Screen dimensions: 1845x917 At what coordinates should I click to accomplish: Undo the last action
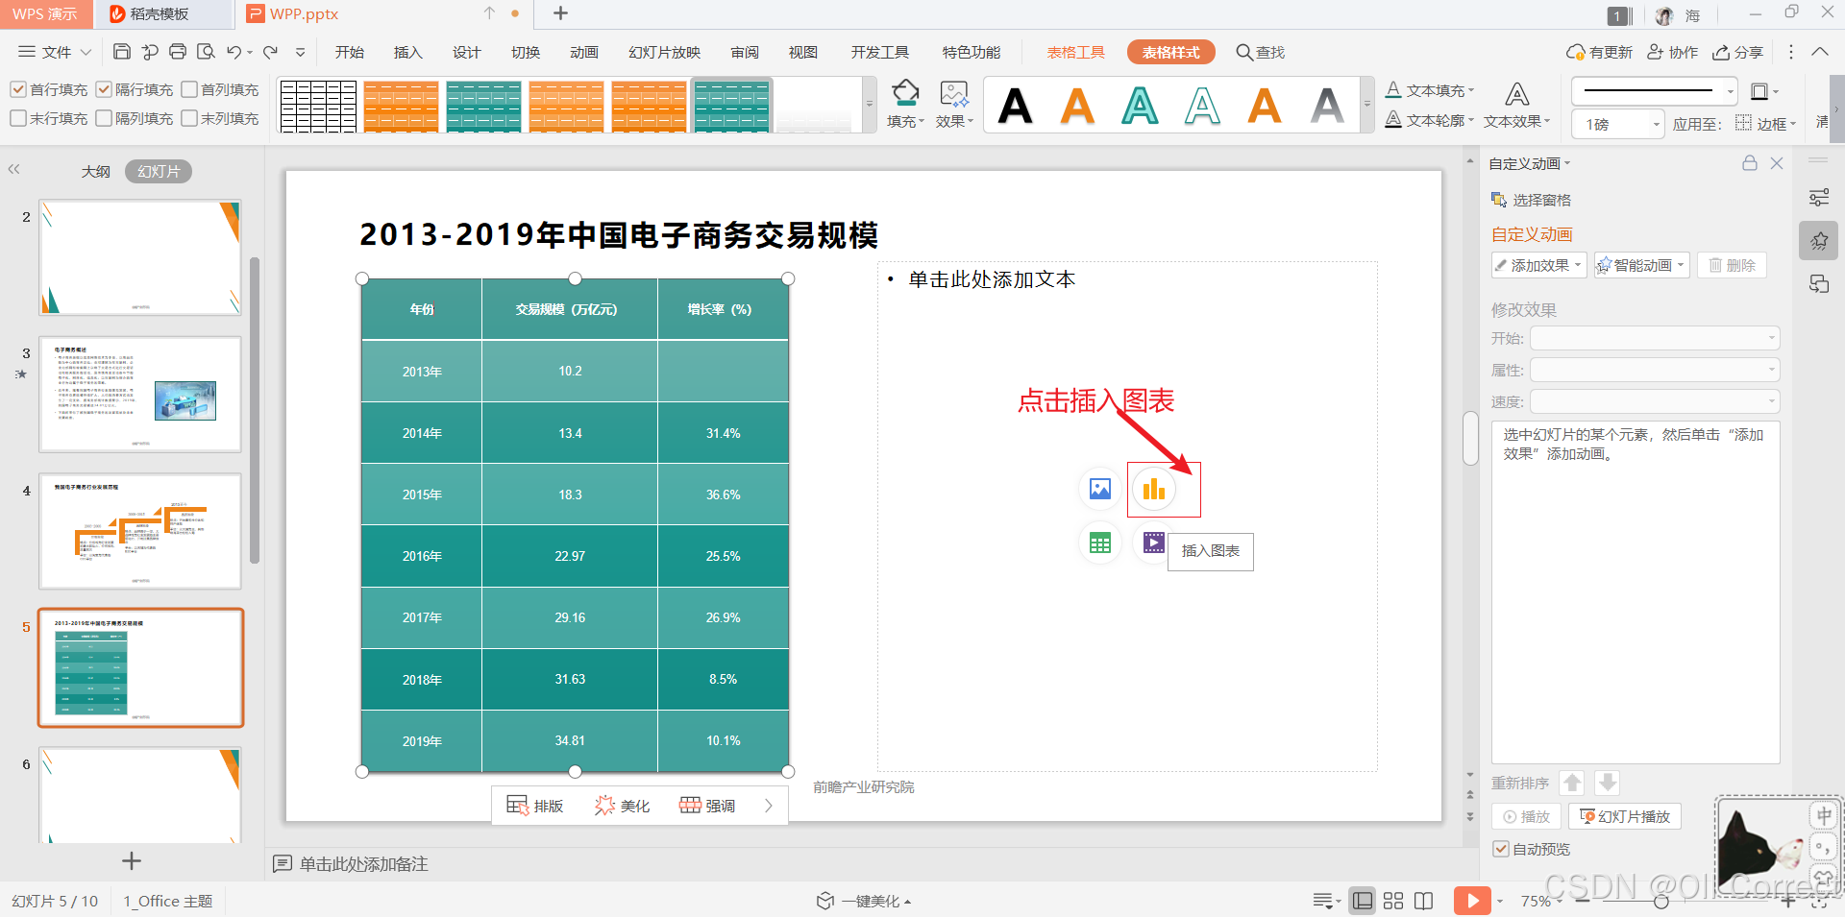point(234,52)
